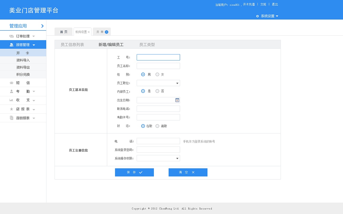Open the 短信 SMS section icon
This screenshot has height=214, width=343.
click(11, 83)
